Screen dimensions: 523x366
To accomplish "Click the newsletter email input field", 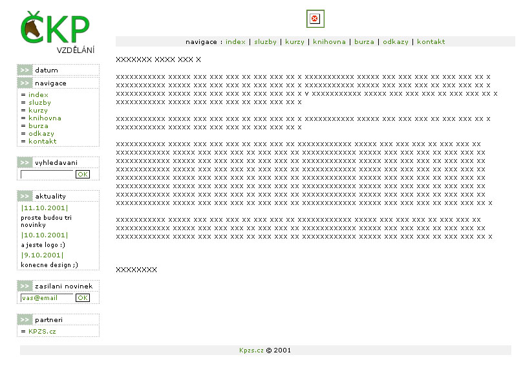I will (x=47, y=298).
